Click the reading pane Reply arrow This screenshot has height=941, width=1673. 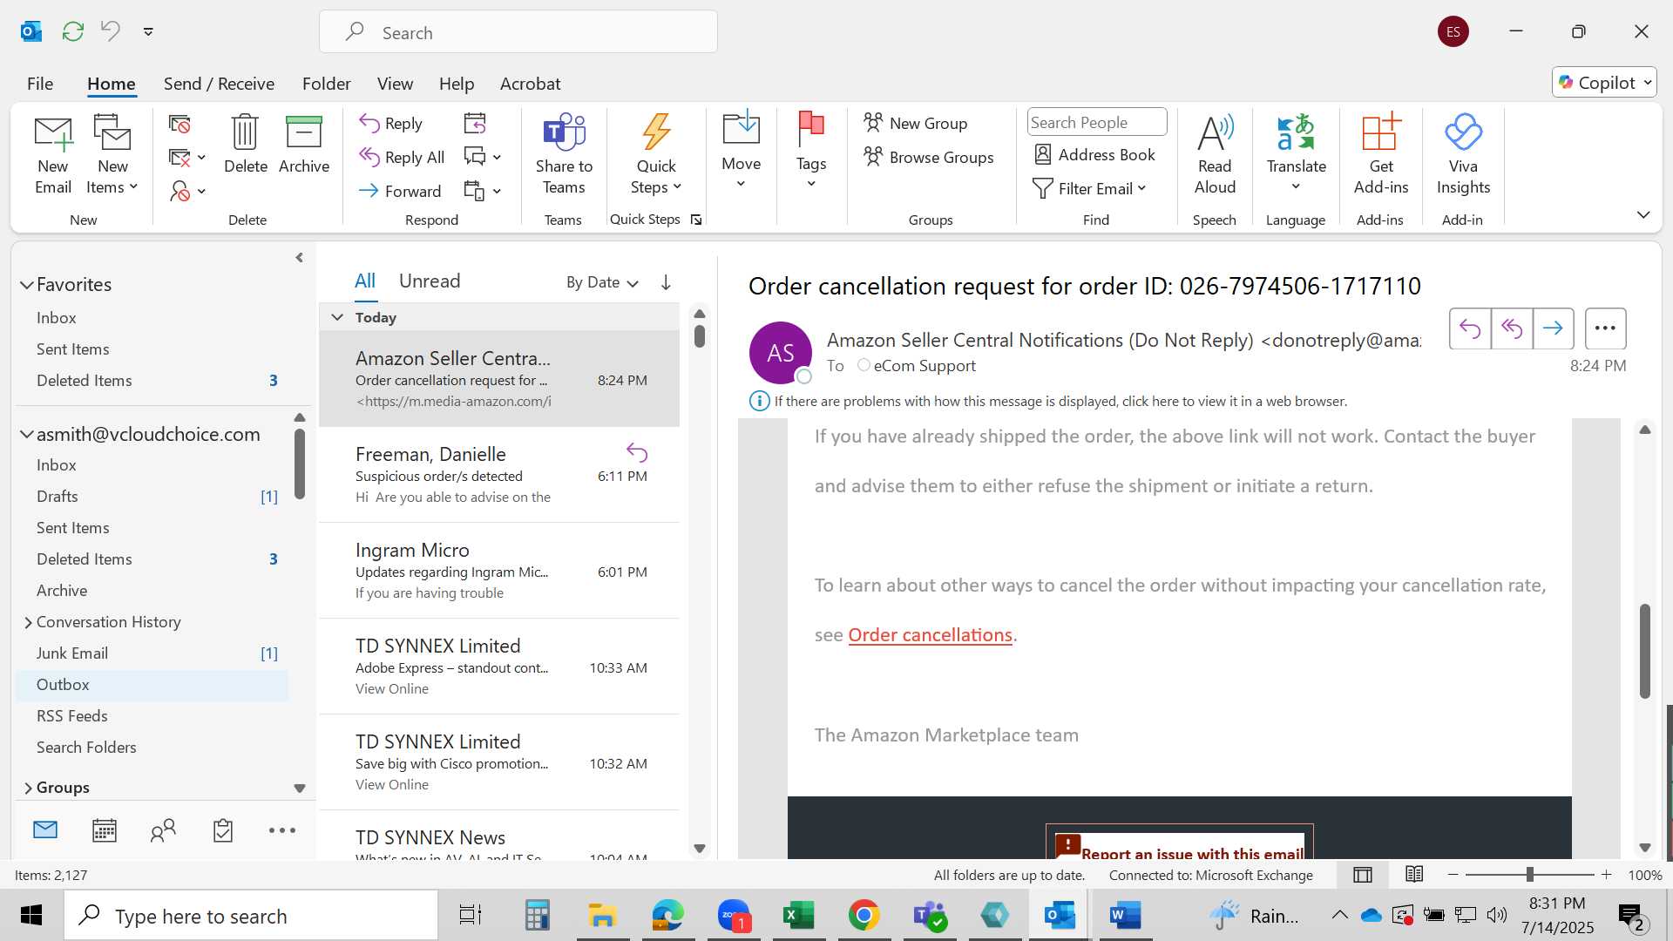pyautogui.click(x=1470, y=328)
